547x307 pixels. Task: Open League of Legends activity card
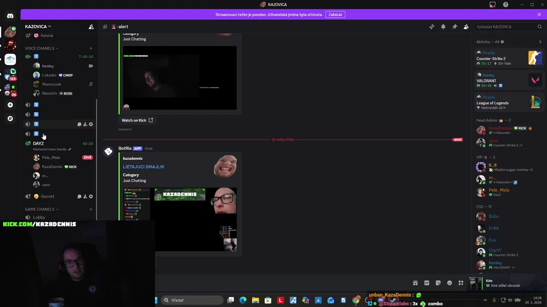point(509,102)
